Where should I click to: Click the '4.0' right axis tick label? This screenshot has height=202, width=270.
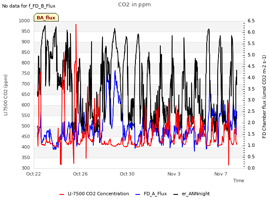tap(251, 77)
